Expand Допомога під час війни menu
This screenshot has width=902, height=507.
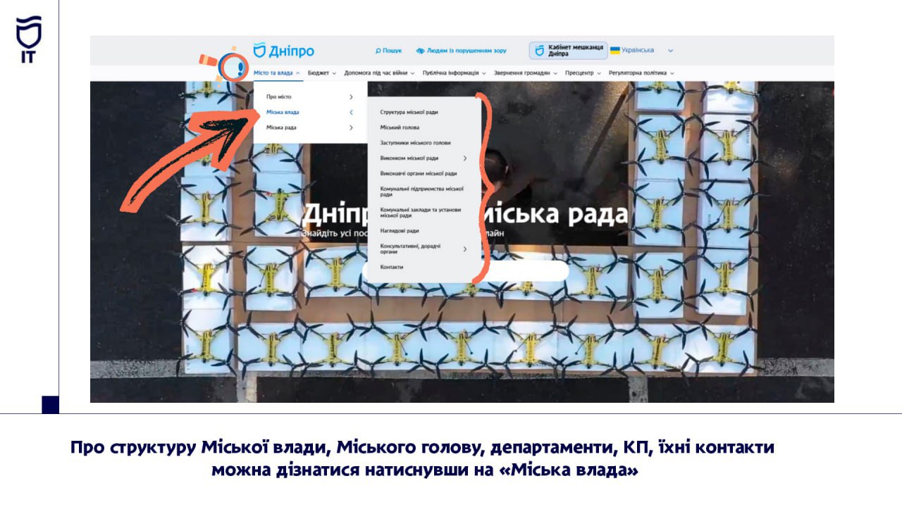coord(379,73)
